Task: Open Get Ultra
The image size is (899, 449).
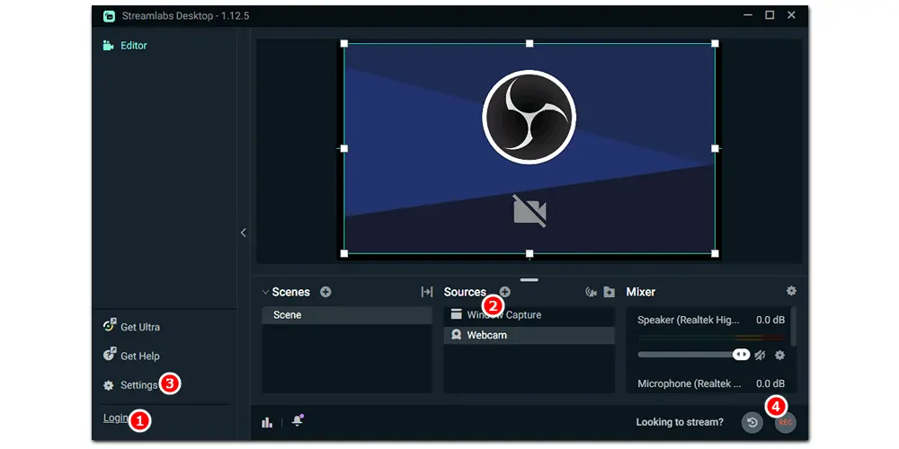Action: pos(132,327)
